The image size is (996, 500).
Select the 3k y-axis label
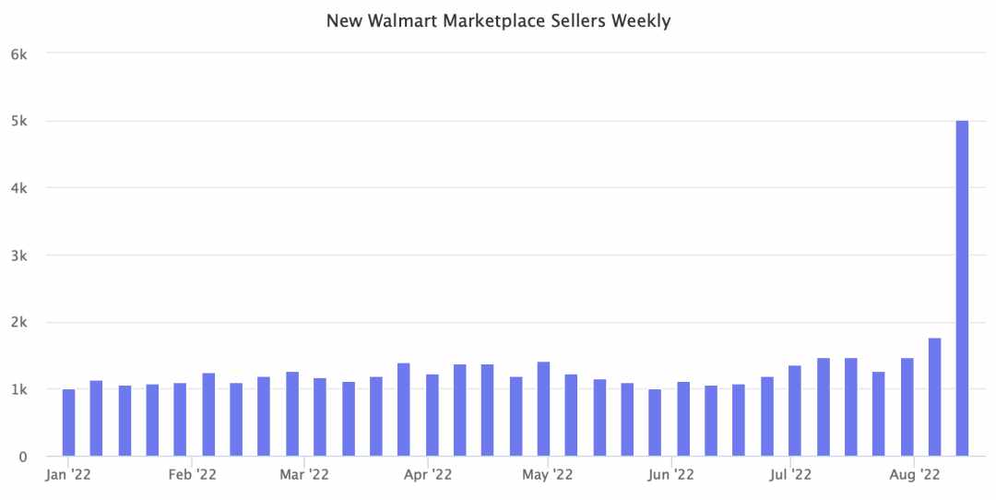(x=19, y=256)
